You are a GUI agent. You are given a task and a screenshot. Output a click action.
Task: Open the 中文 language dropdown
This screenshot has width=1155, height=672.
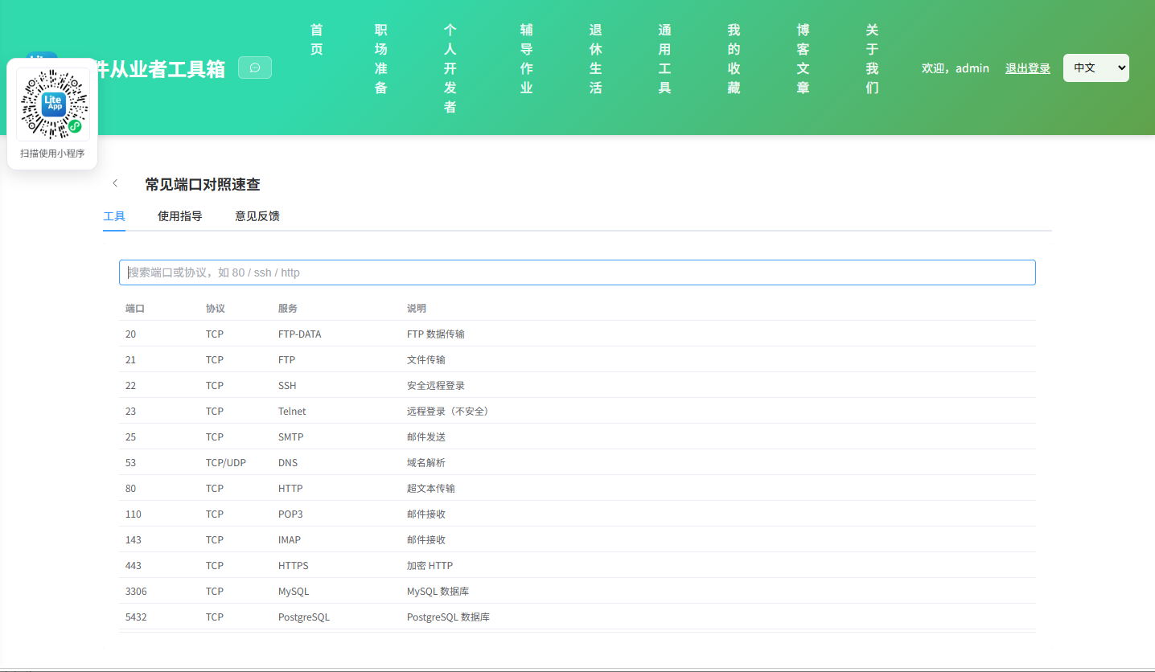(x=1095, y=68)
